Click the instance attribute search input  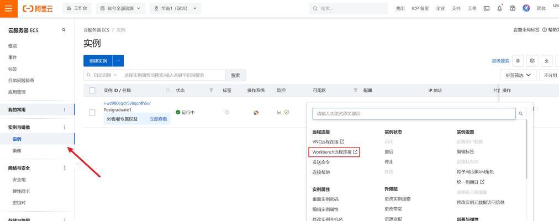point(173,75)
